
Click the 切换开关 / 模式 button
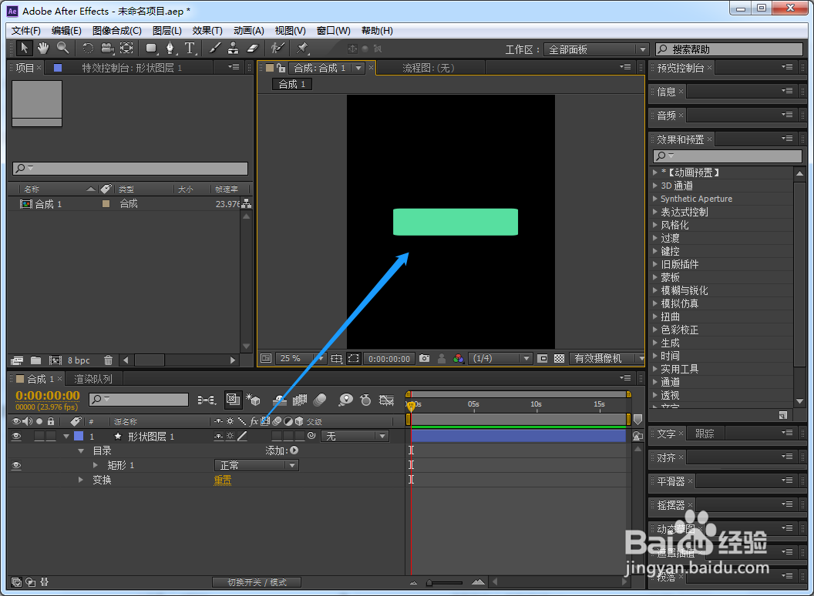coord(257,582)
